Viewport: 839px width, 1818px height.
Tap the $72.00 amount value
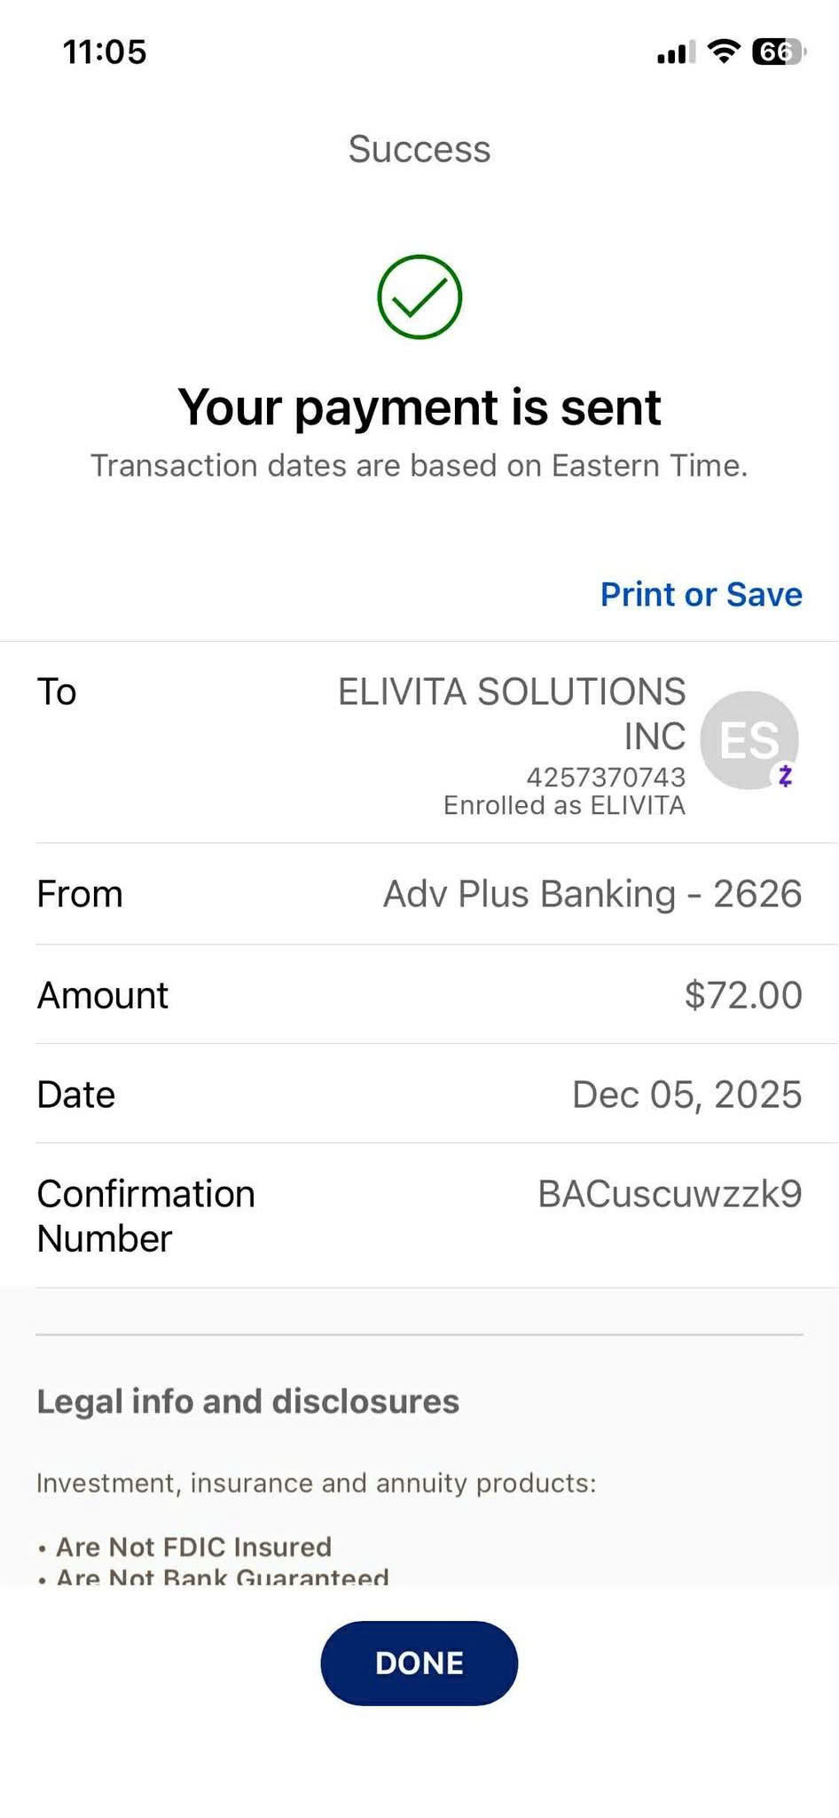[743, 995]
